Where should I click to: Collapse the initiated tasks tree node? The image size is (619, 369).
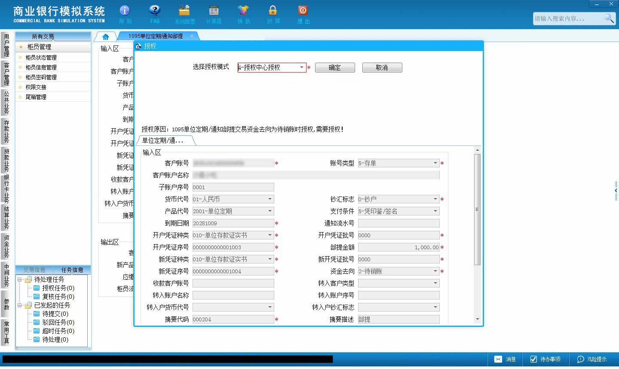point(19,305)
